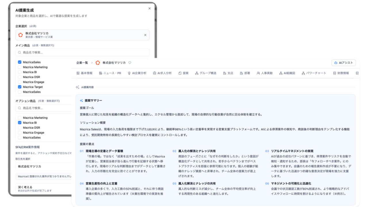Click point 04 営業生産性の向上と定着
The height and width of the screenshot is (207, 368).
point(101,183)
